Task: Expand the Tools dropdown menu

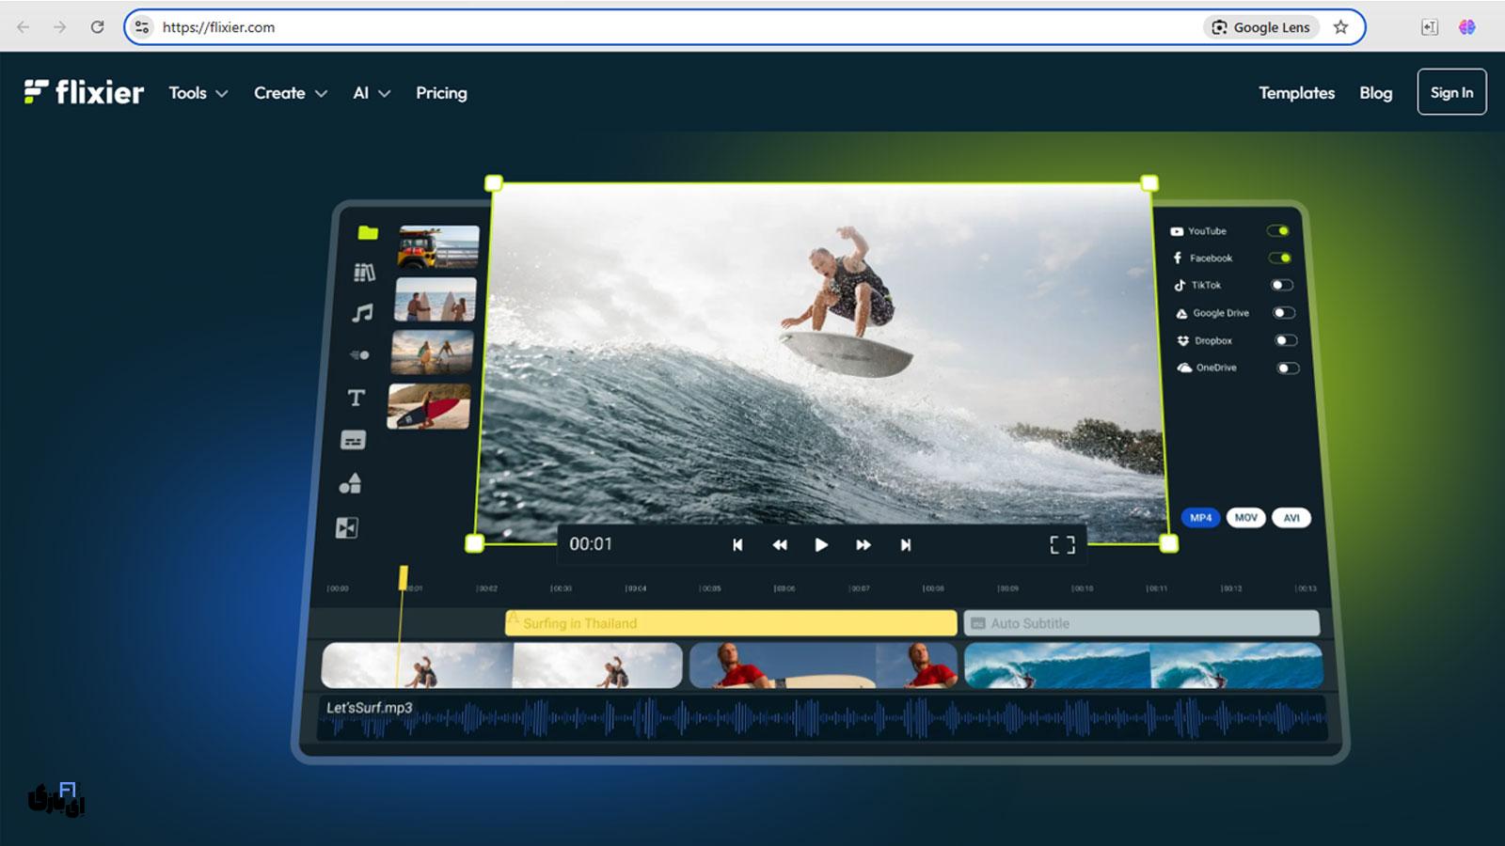Action: (x=198, y=93)
